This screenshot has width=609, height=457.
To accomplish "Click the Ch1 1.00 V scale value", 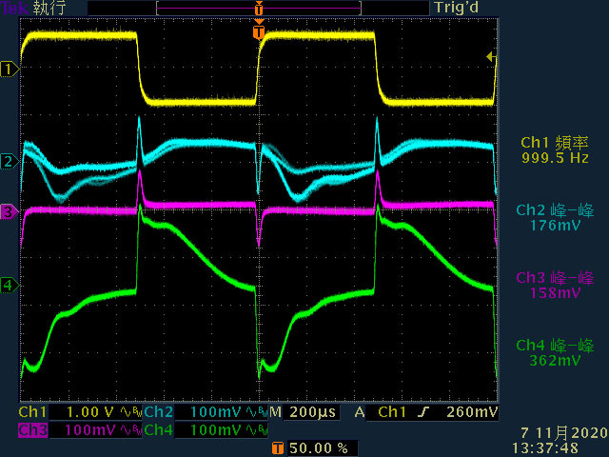I will (x=90, y=412).
